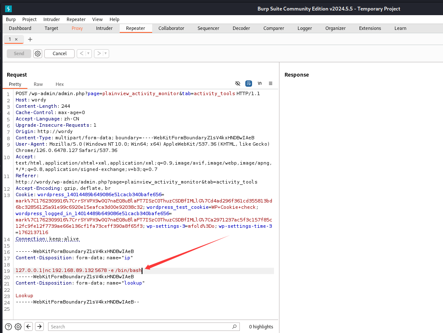Click the Lookup body value
Screen dimensions: 443x333
point(24,296)
